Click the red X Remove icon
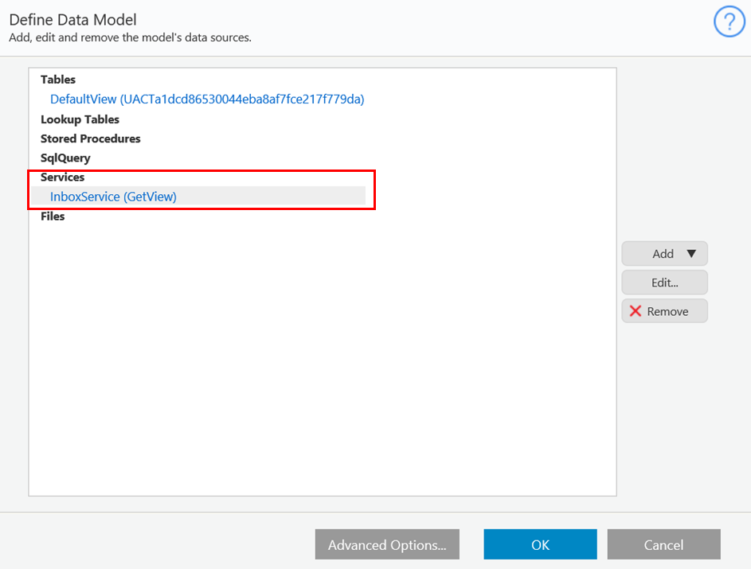This screenshot has height=569, width=751. [635, 311]
